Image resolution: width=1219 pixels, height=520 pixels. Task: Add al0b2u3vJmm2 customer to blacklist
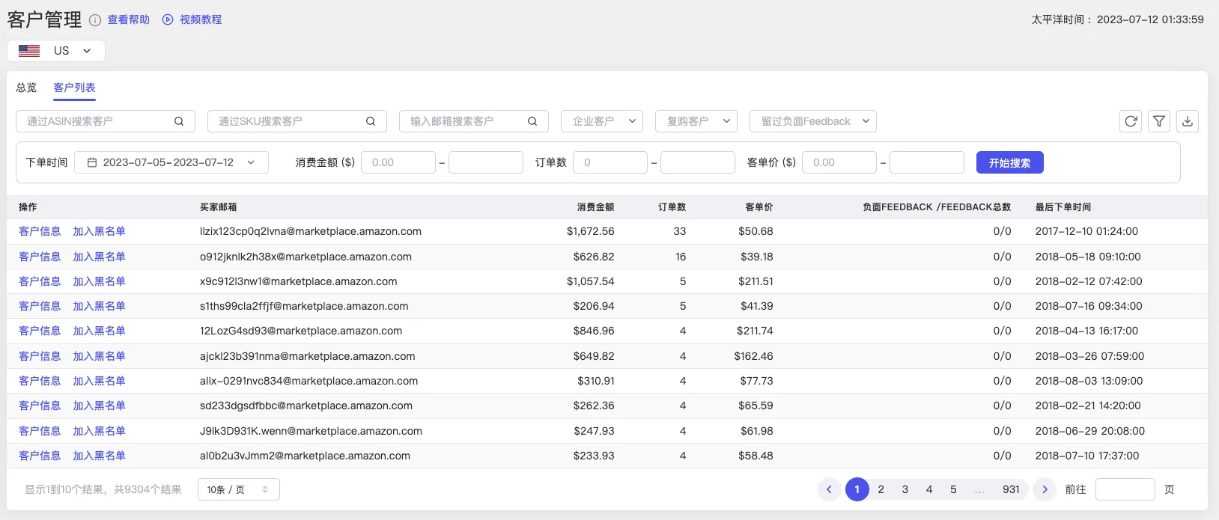coord(99,456)
